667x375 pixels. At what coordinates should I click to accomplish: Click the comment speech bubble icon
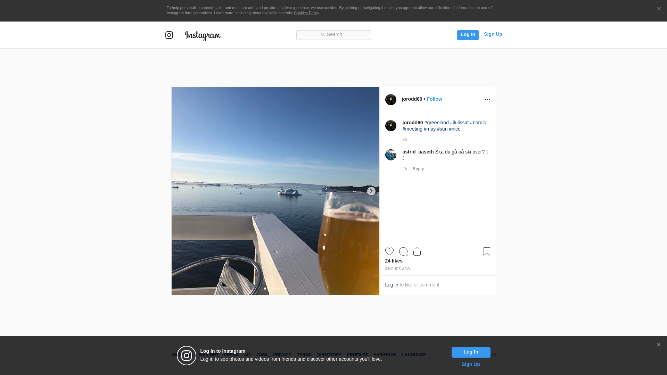point(403,251)
